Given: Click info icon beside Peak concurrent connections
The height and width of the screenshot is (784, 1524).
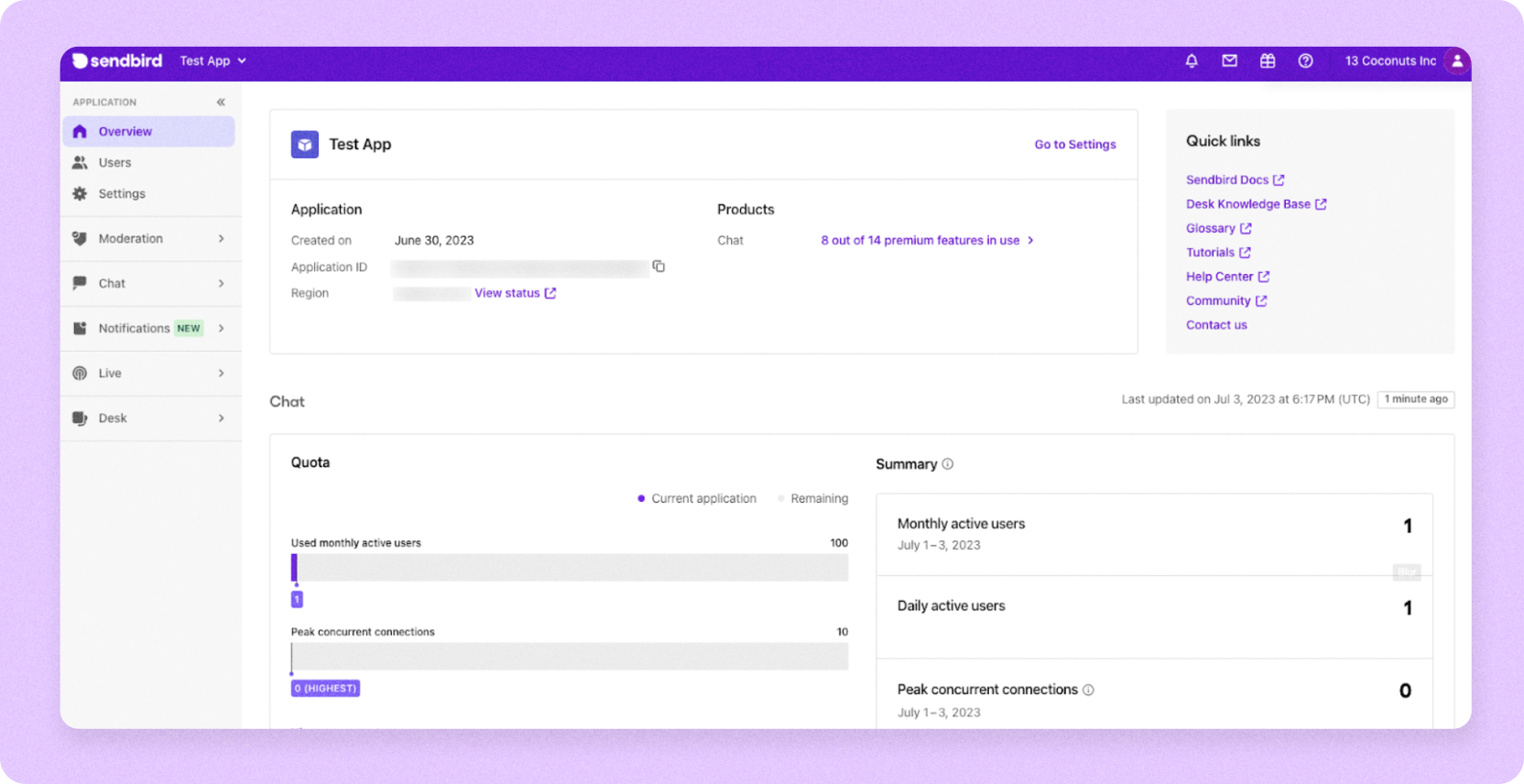Looking at the screenshot, I should 1088,690.
